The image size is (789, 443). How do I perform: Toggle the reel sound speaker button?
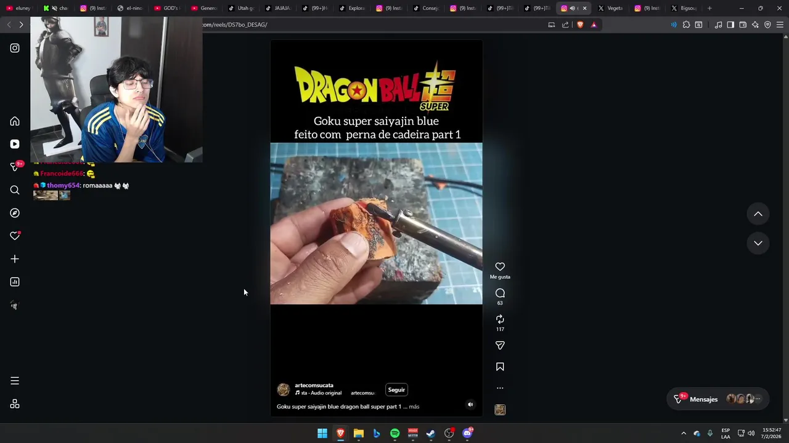pos(470,404)
